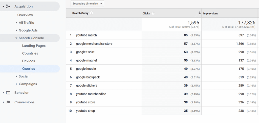The height and width of the screenshot is (123, 259).
Task: Click the 53 clicks value
Action: [186, 52]
